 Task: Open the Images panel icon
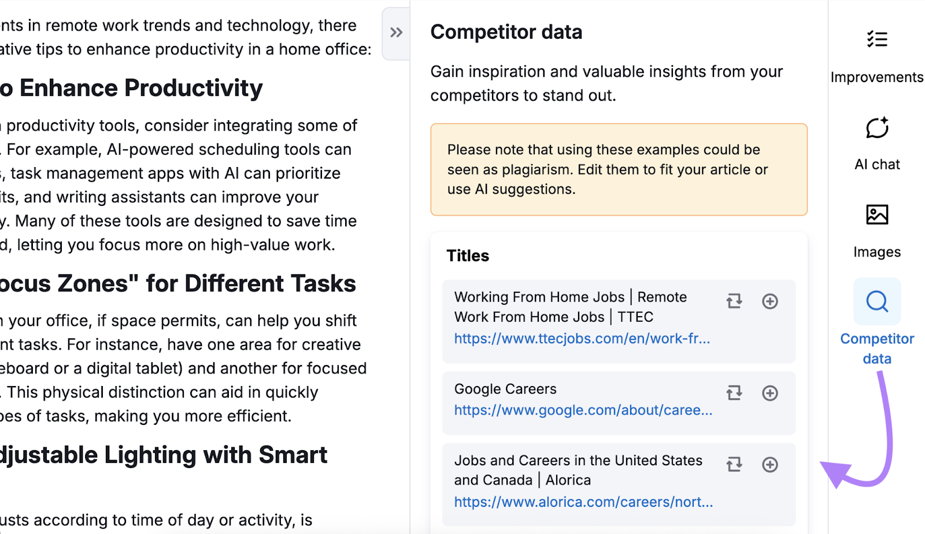(x=876, y=214)
